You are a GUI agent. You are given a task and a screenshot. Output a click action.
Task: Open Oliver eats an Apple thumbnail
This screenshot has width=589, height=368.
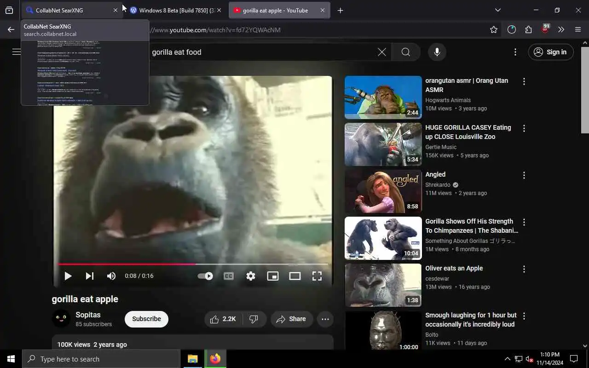coord(383,285)
